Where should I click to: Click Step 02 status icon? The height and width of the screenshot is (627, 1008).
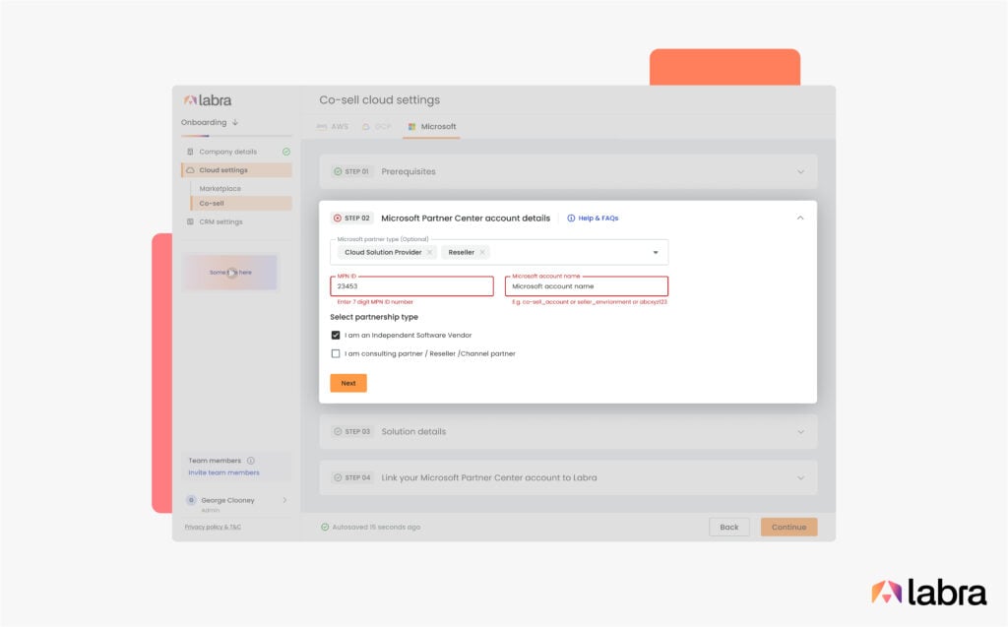click(338, 218)
